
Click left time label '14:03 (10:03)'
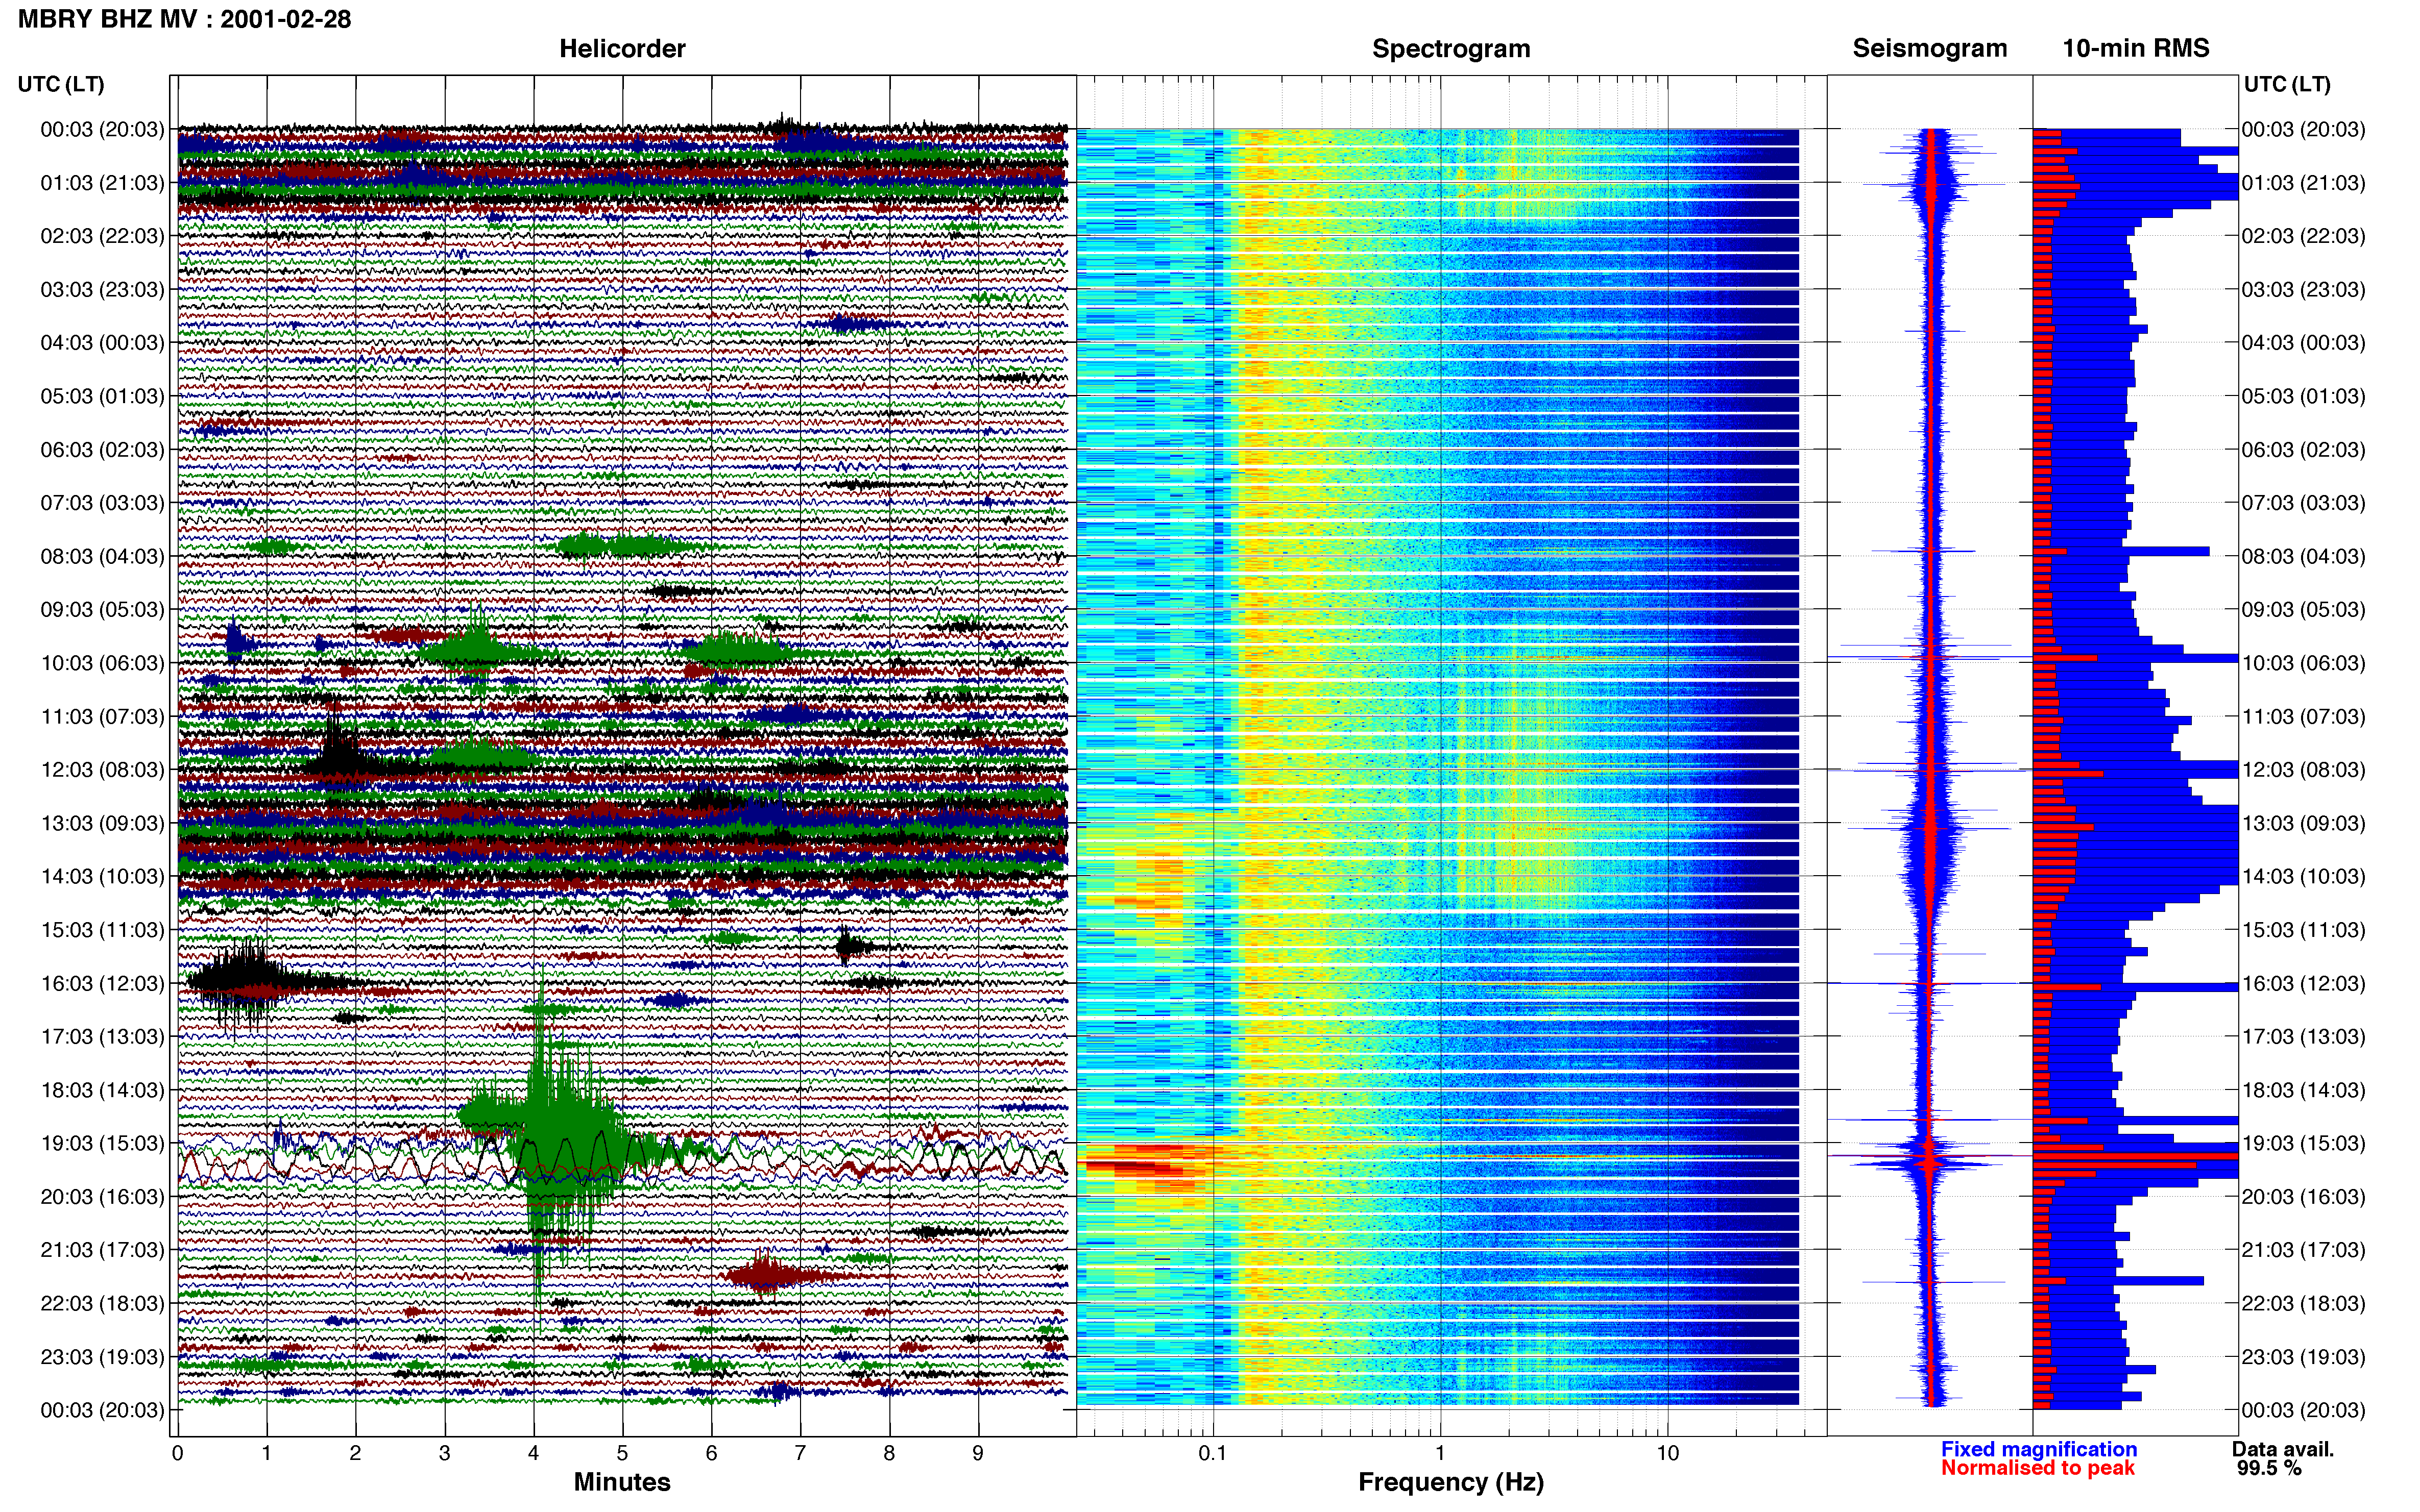pyautogui.click(x=102, y=876)
